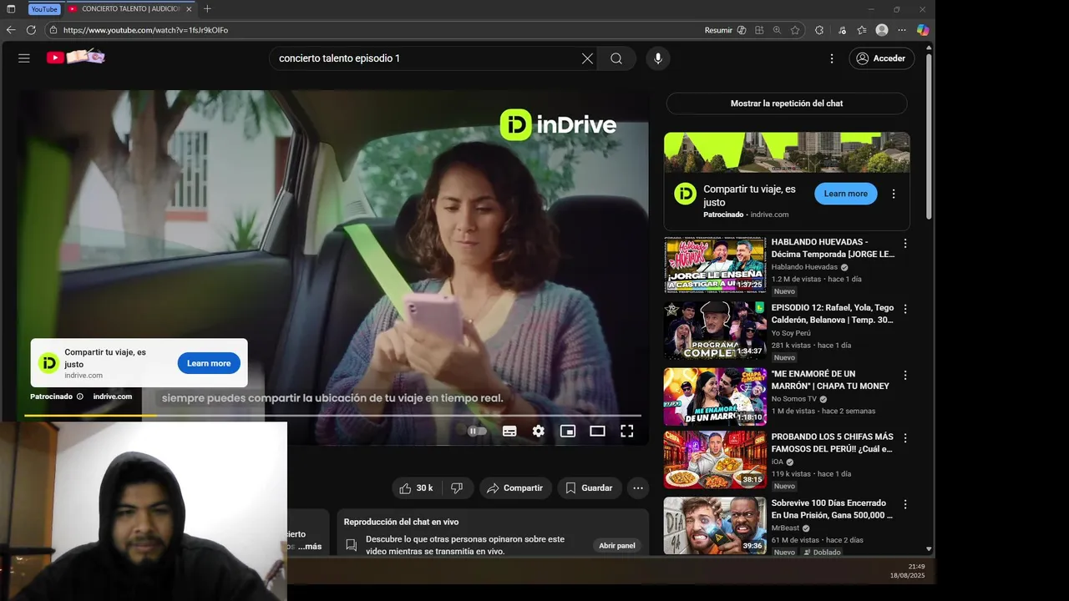Open zoom magnifier in address bar
Screen dimensions: 1069x601
(777, 30)
